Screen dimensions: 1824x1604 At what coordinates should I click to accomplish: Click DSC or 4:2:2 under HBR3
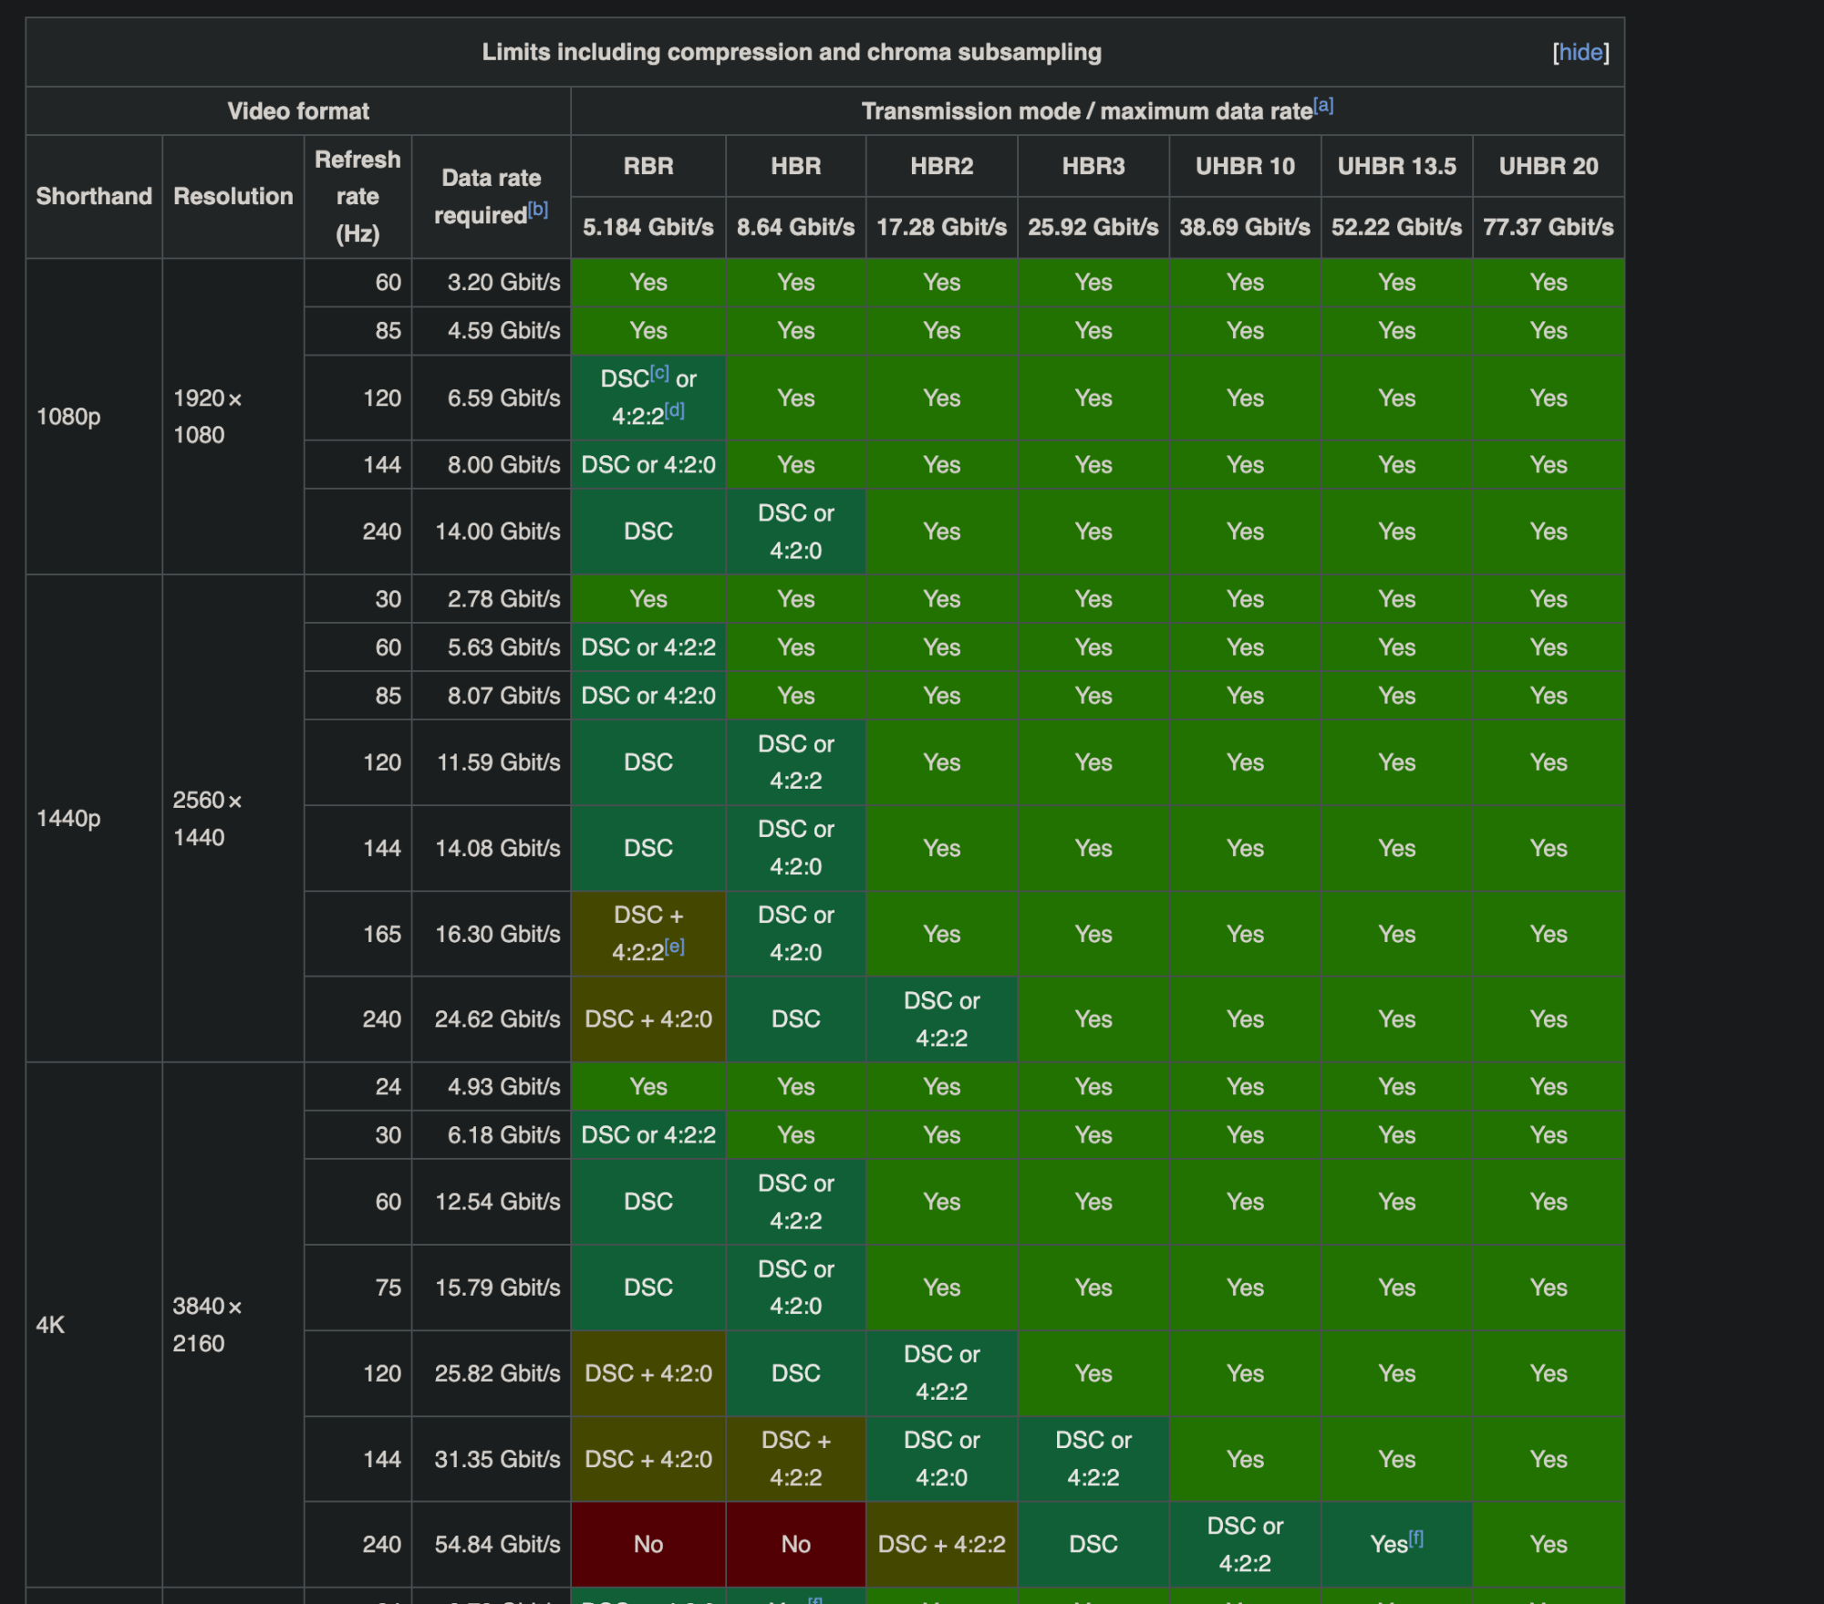[x=1093, y=1459]
